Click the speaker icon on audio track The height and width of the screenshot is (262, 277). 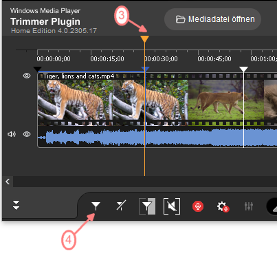pos(12,134)
